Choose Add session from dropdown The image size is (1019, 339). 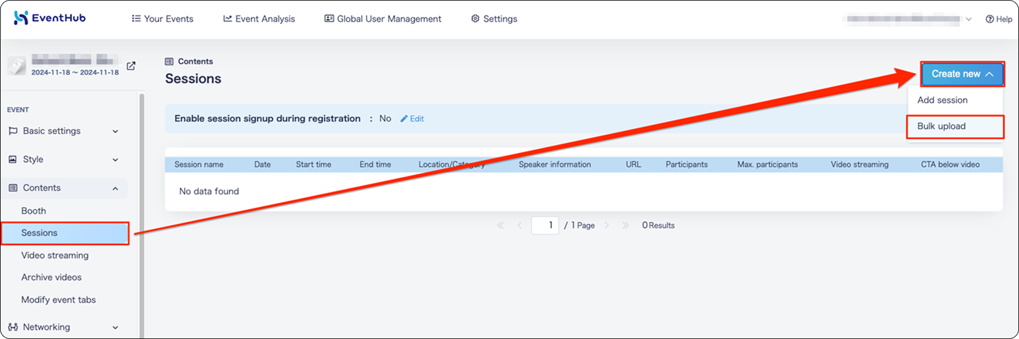(942, 100)
